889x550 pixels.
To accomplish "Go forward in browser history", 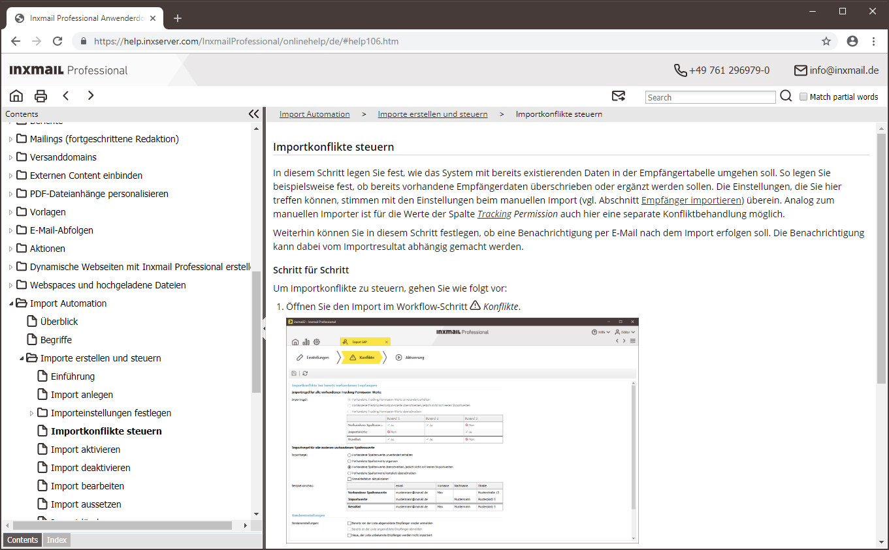I will (37, 41).
